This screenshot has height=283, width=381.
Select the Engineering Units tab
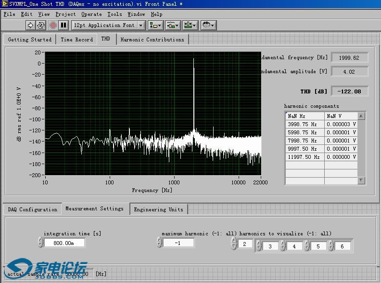click(x=159, y=209)
